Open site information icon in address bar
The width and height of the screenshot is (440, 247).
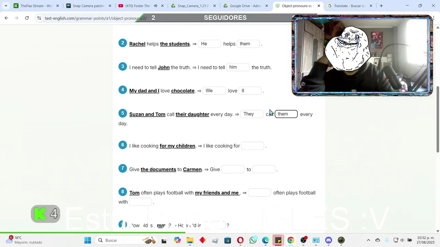pos(39,18)
